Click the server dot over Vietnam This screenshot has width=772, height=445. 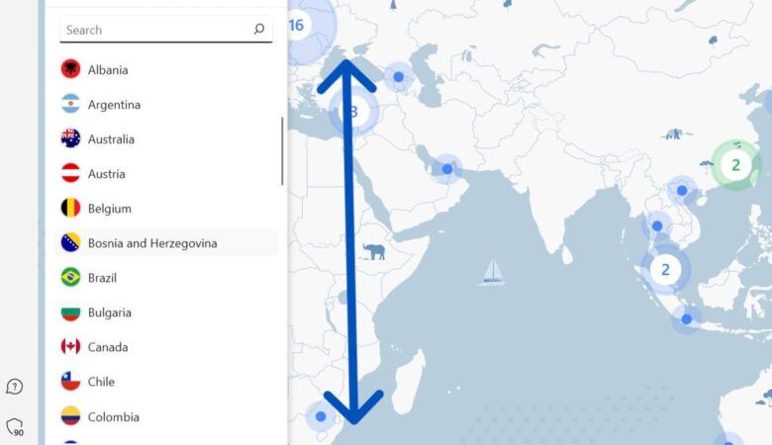(x=682, y=190)
